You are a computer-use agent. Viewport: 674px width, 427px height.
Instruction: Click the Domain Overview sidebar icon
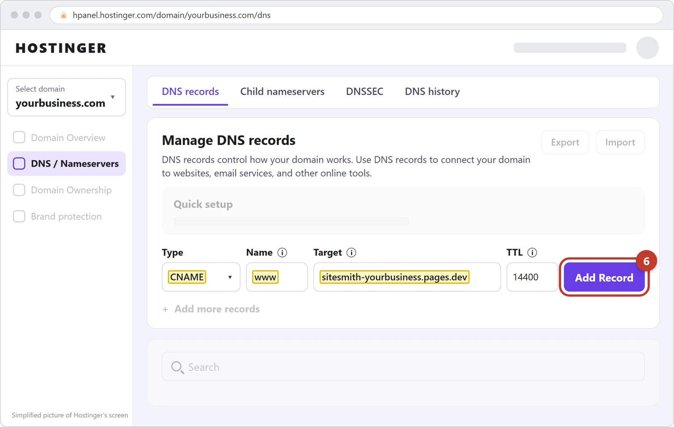point(19,137)
